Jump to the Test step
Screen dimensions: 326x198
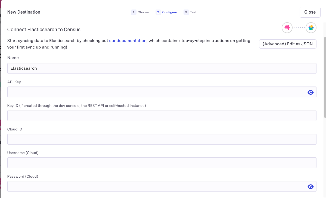(x=193, y=12)
